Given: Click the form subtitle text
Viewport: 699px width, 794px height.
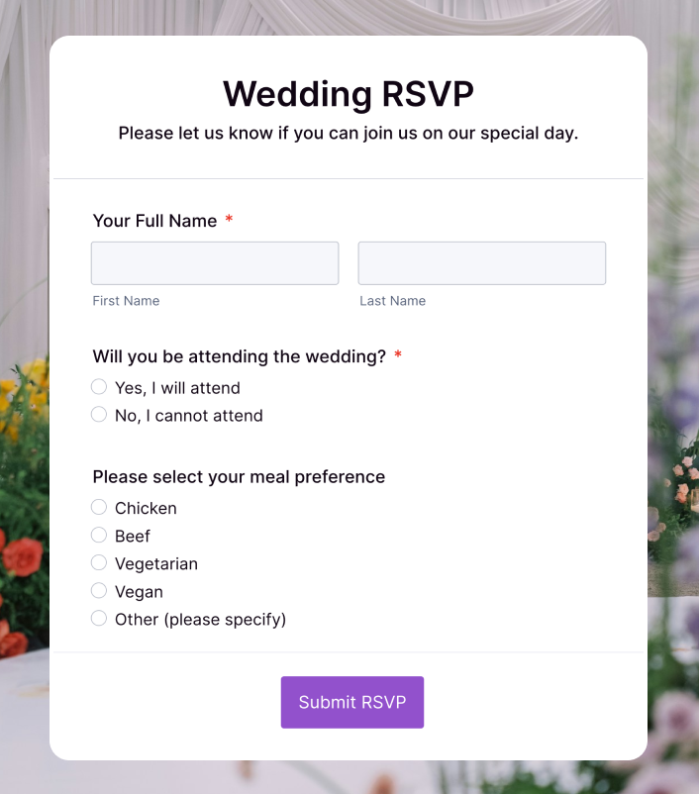Looking at the screenshot, I should pyautogui.click(x=349, y=133).
